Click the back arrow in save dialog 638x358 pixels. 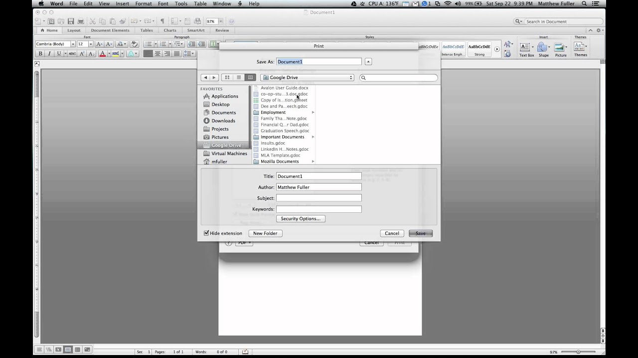pos(205,78)
